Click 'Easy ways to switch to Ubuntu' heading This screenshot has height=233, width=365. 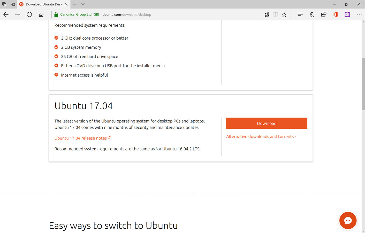[x=113, y=225]
